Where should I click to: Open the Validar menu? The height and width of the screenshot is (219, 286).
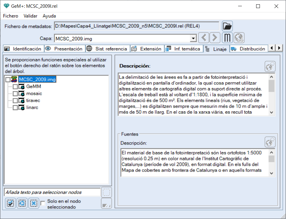[30, 16]
